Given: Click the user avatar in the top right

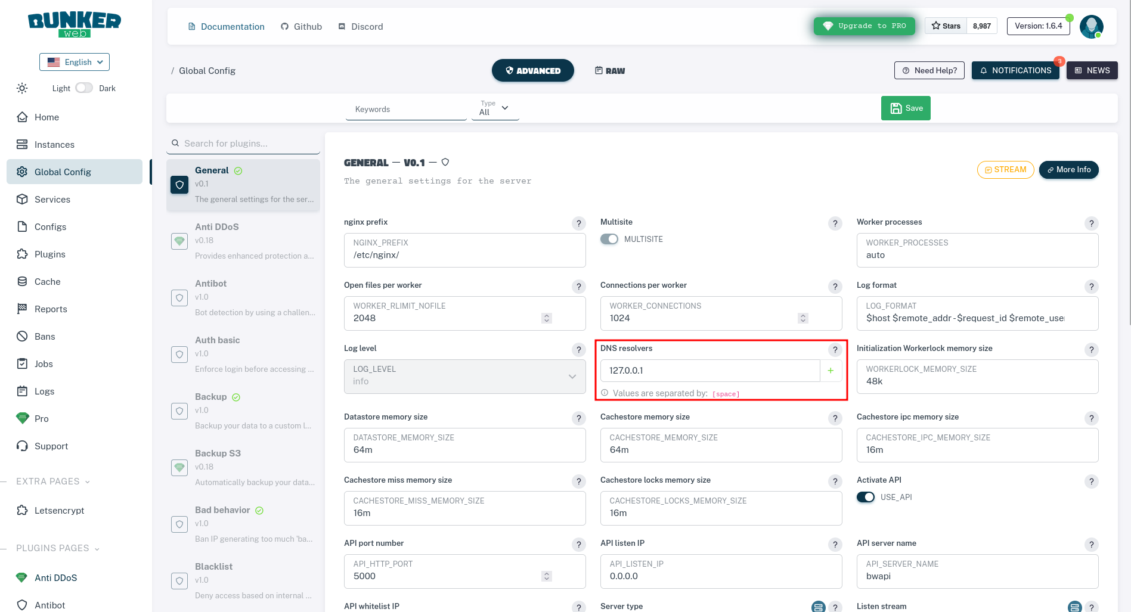Looking at the screenshot, I should pyautogui.click(x=1091, y=26).
